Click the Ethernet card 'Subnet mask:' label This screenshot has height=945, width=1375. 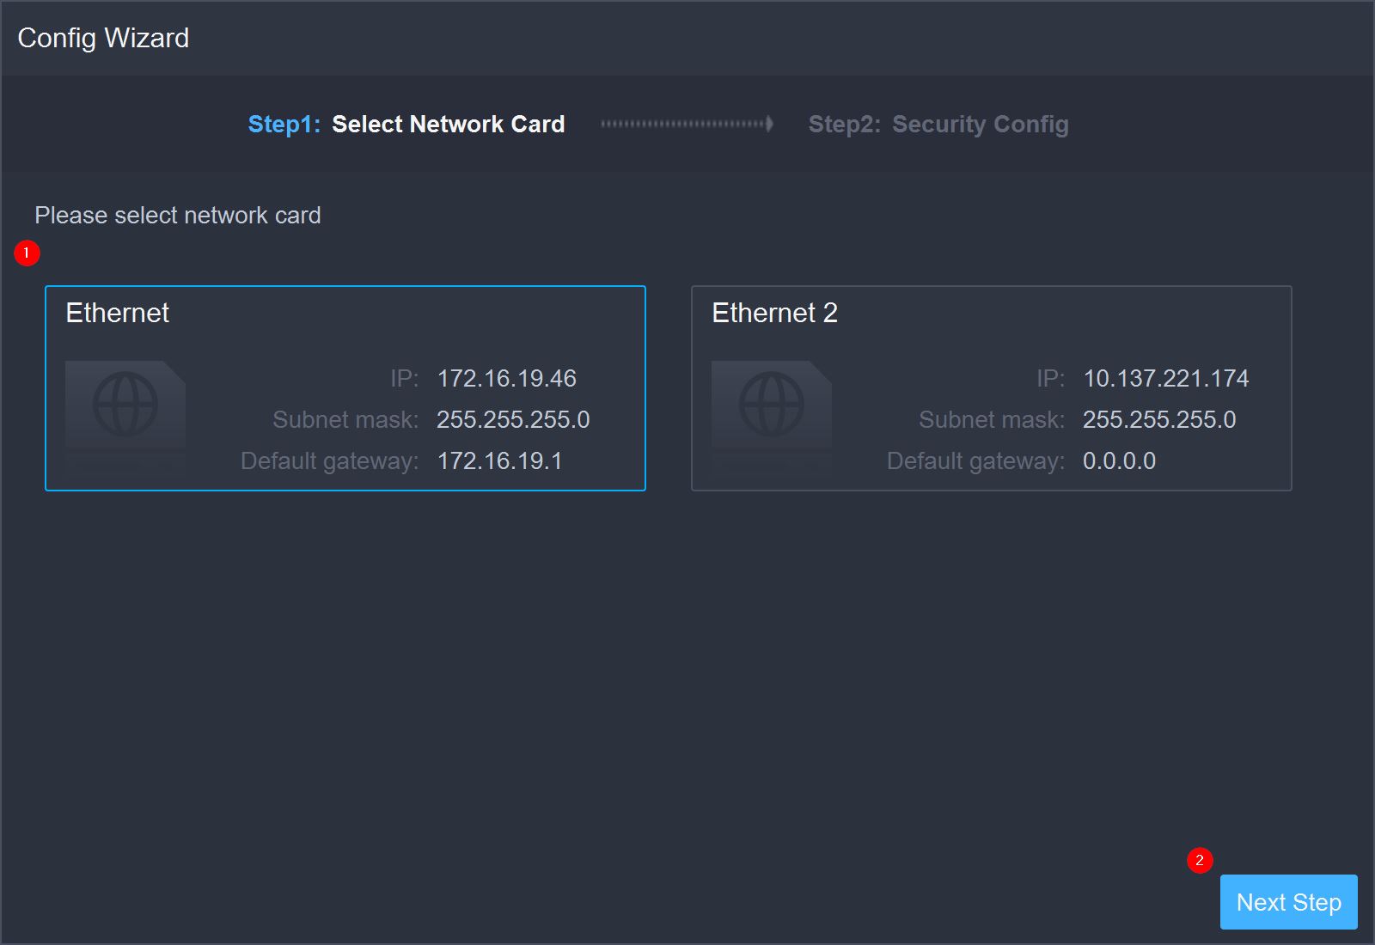(x=345, y=419)
